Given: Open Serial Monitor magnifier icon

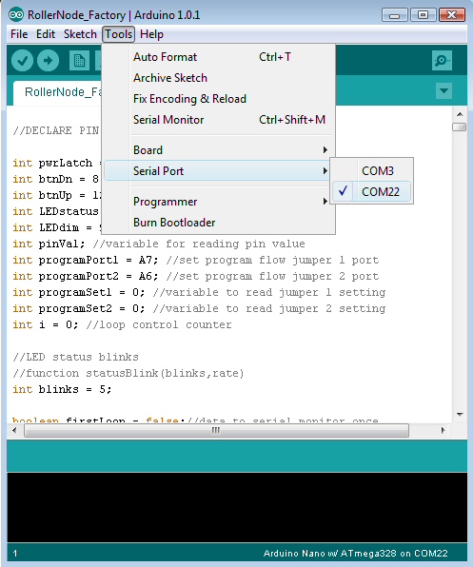Looking at the screenshot, I should point(442,60).
